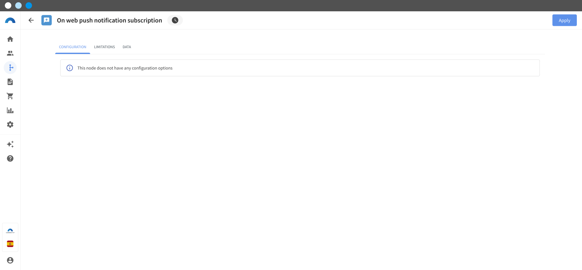Change language via Spanish flag icon

[x=10, y=244]
